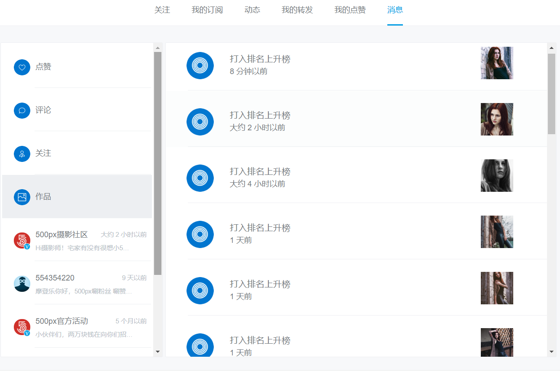Click the 作品 sidebar label
560x371 pixels.
coord(43,197)
